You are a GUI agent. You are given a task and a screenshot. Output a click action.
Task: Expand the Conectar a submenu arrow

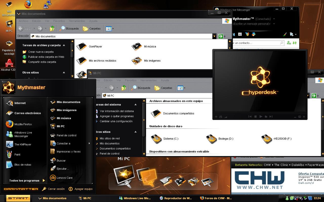pos(89,143)
